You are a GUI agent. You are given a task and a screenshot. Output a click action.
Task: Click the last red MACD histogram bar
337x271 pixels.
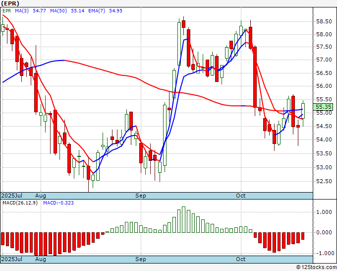click(x=303, y=236)
